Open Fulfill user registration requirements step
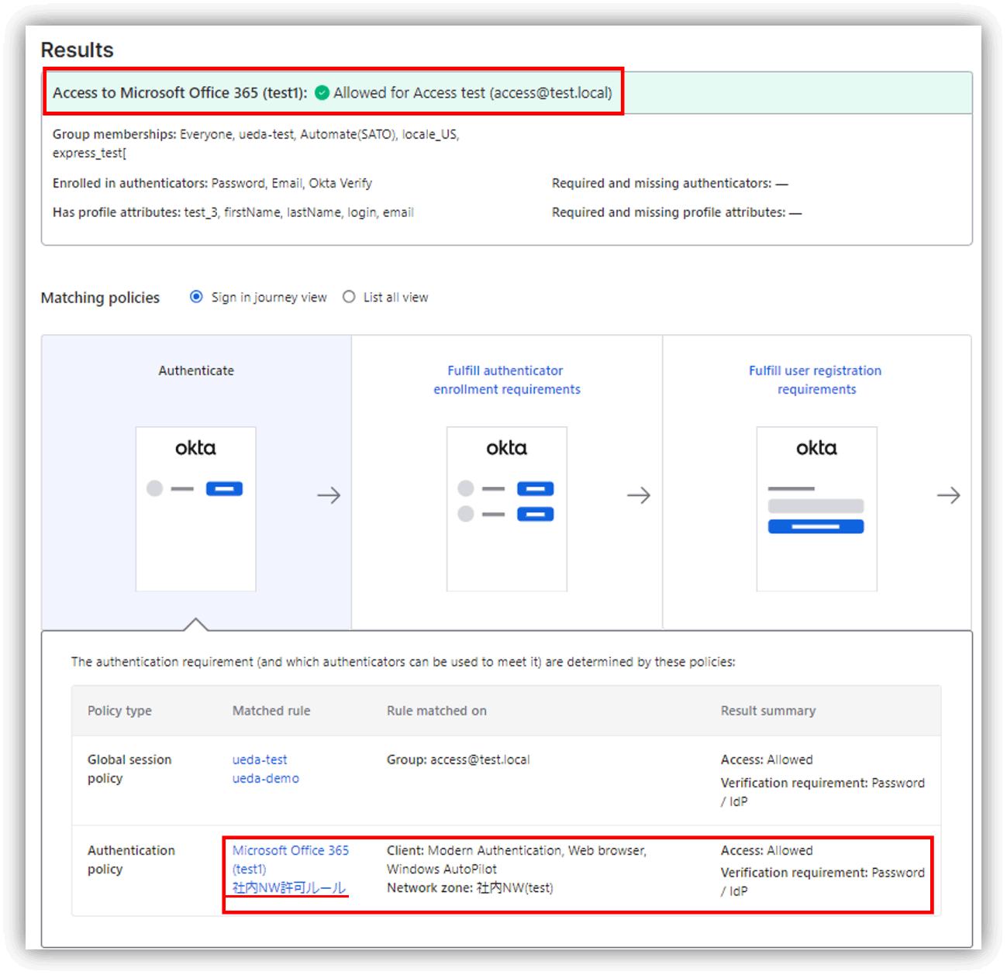Viewport: 1007px width, 975px height. pyautogui.click(x=816, y=380)
